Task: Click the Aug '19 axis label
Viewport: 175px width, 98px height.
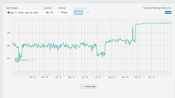Action: point(111,77)
